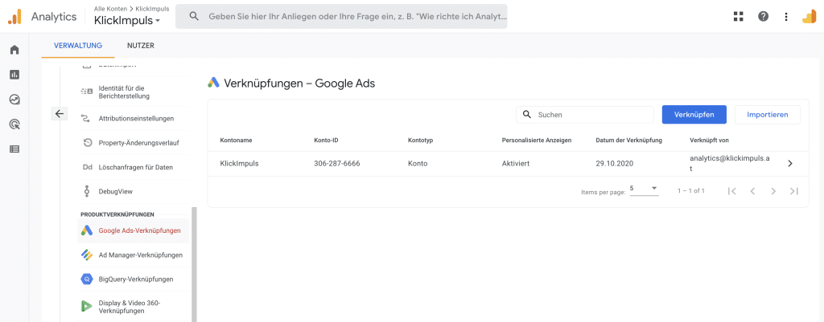824x322 pixels.
Task: Click the PRODUKTVERKNÜPFUNGEN section heading
Action: pos(117,214)
